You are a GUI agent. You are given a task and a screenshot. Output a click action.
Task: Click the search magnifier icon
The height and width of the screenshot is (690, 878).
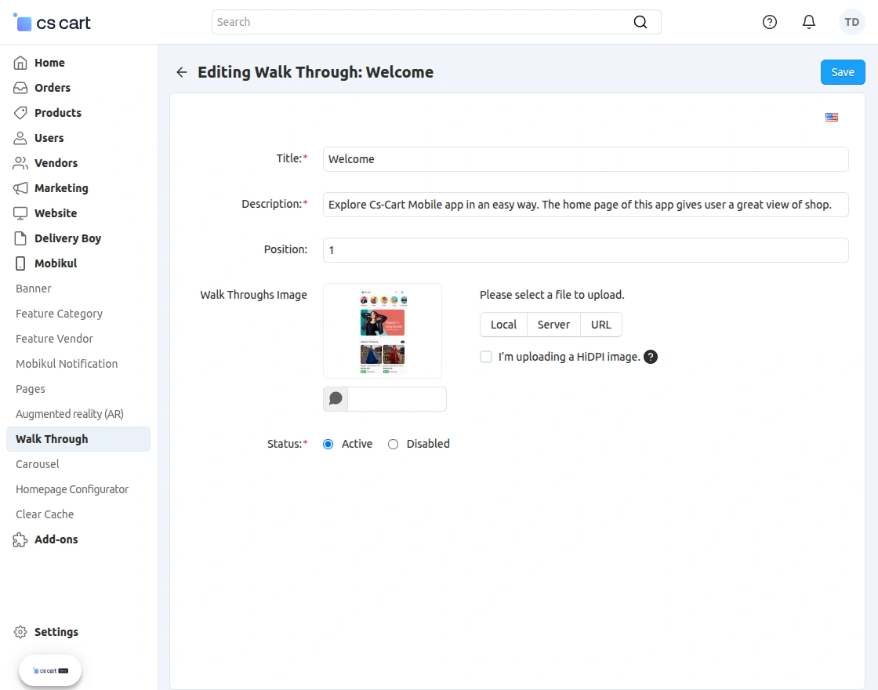pos(640,22)
